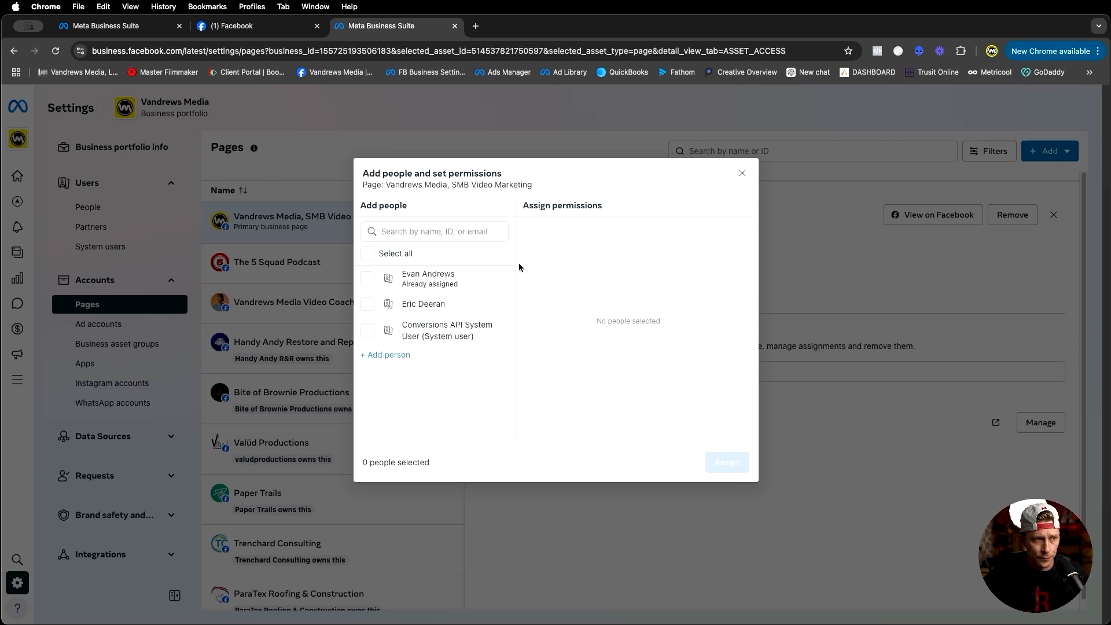
Task: Open a new browser tab
Action: pos(476,26)
